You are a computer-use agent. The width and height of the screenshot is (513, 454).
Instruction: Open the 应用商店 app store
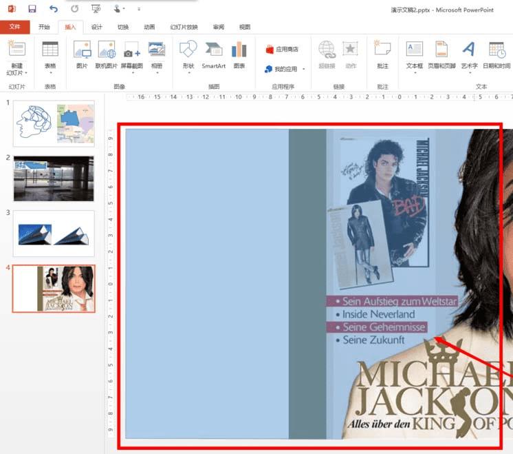(x=282, y=50)
